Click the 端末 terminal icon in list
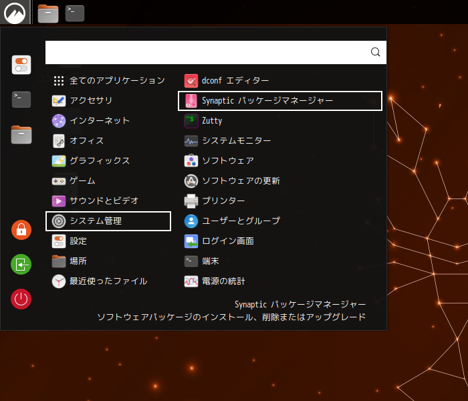The image size is (468, 401). 191,261
